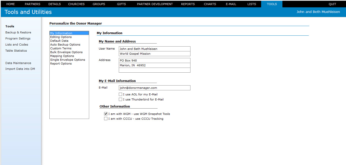Open the HOME menu tab
The image size is (346, 165).
[10, 4]
